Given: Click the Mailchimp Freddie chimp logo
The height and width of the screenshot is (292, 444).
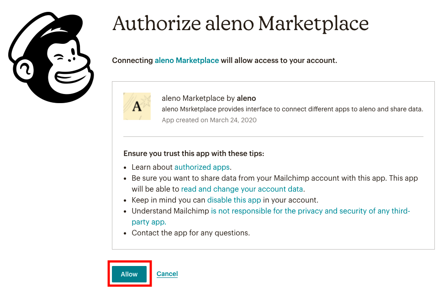Looking at the screenshot, I should tap(51, 57).
